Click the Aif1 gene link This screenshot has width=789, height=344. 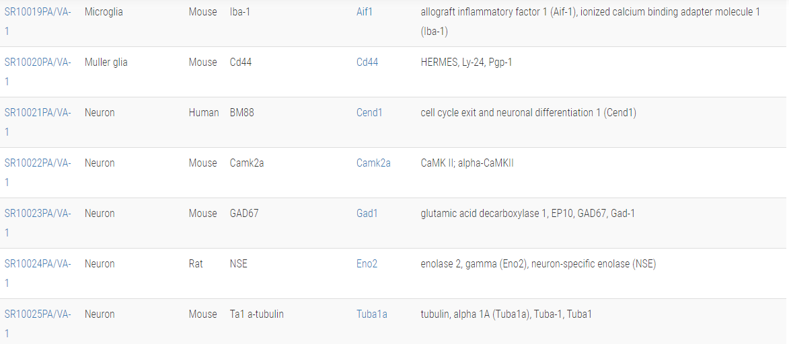point(365,12)
